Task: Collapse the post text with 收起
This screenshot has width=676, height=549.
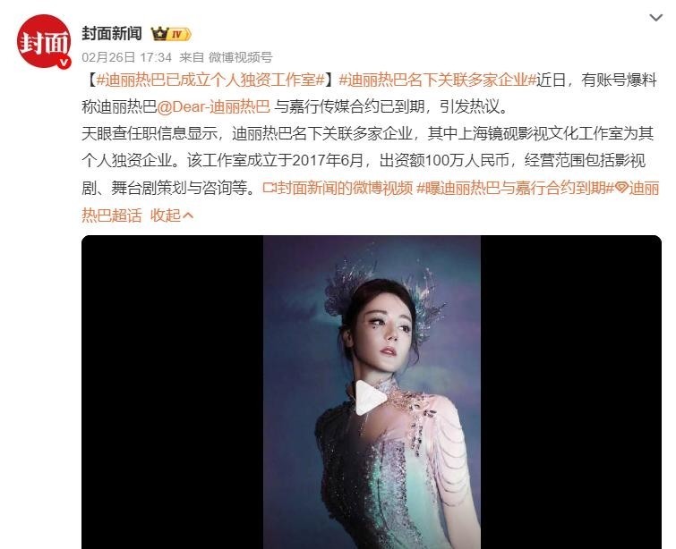Action: [x=166, y=215]
